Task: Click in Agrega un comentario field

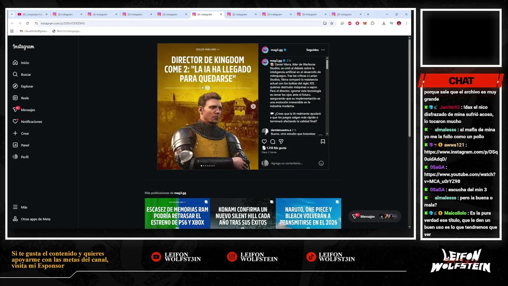Action: 294,163
